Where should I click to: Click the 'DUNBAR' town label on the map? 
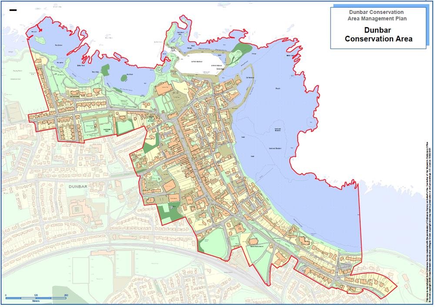[78, 186]
